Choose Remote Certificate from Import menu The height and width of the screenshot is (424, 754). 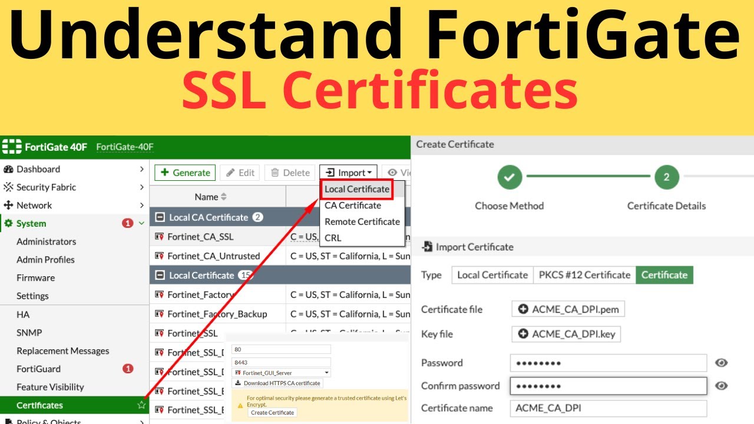tap(362, 222)
